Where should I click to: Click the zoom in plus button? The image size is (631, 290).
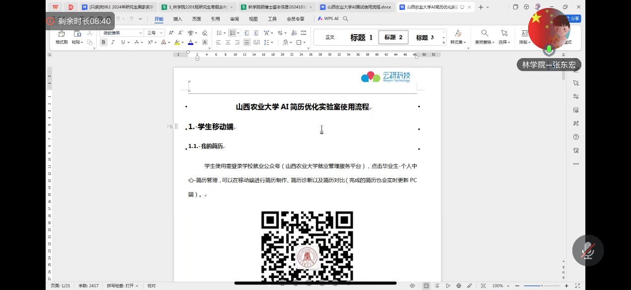[566, 286]
